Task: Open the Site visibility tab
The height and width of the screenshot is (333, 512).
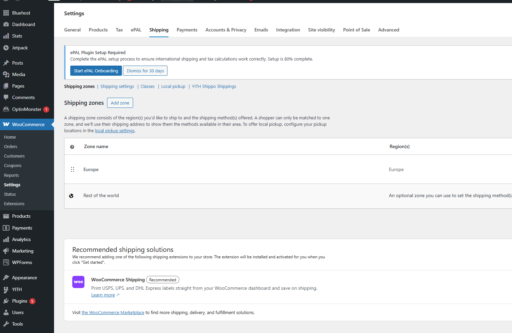Action: click(322, 30)
